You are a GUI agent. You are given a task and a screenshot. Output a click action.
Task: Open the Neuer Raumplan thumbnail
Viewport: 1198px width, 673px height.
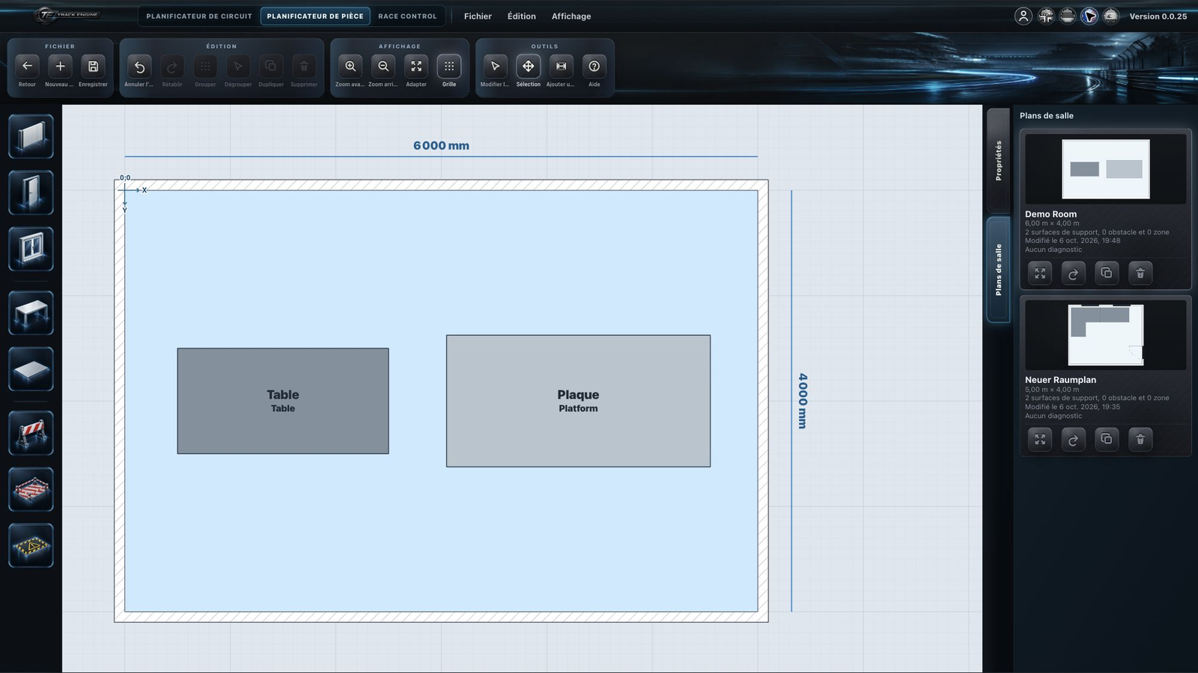coord(1106,335)
